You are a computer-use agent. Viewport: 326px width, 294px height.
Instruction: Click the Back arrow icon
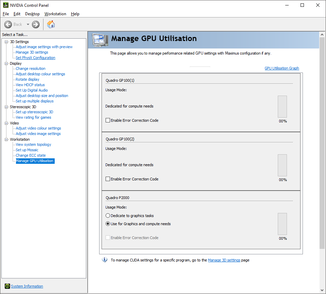(x=8, y=24)
